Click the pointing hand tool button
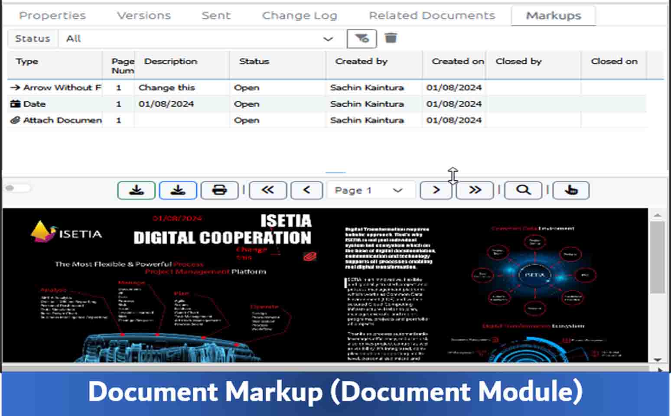Image resolution: width=671 pixels, height=416 pixels. (x=571, y=190)
